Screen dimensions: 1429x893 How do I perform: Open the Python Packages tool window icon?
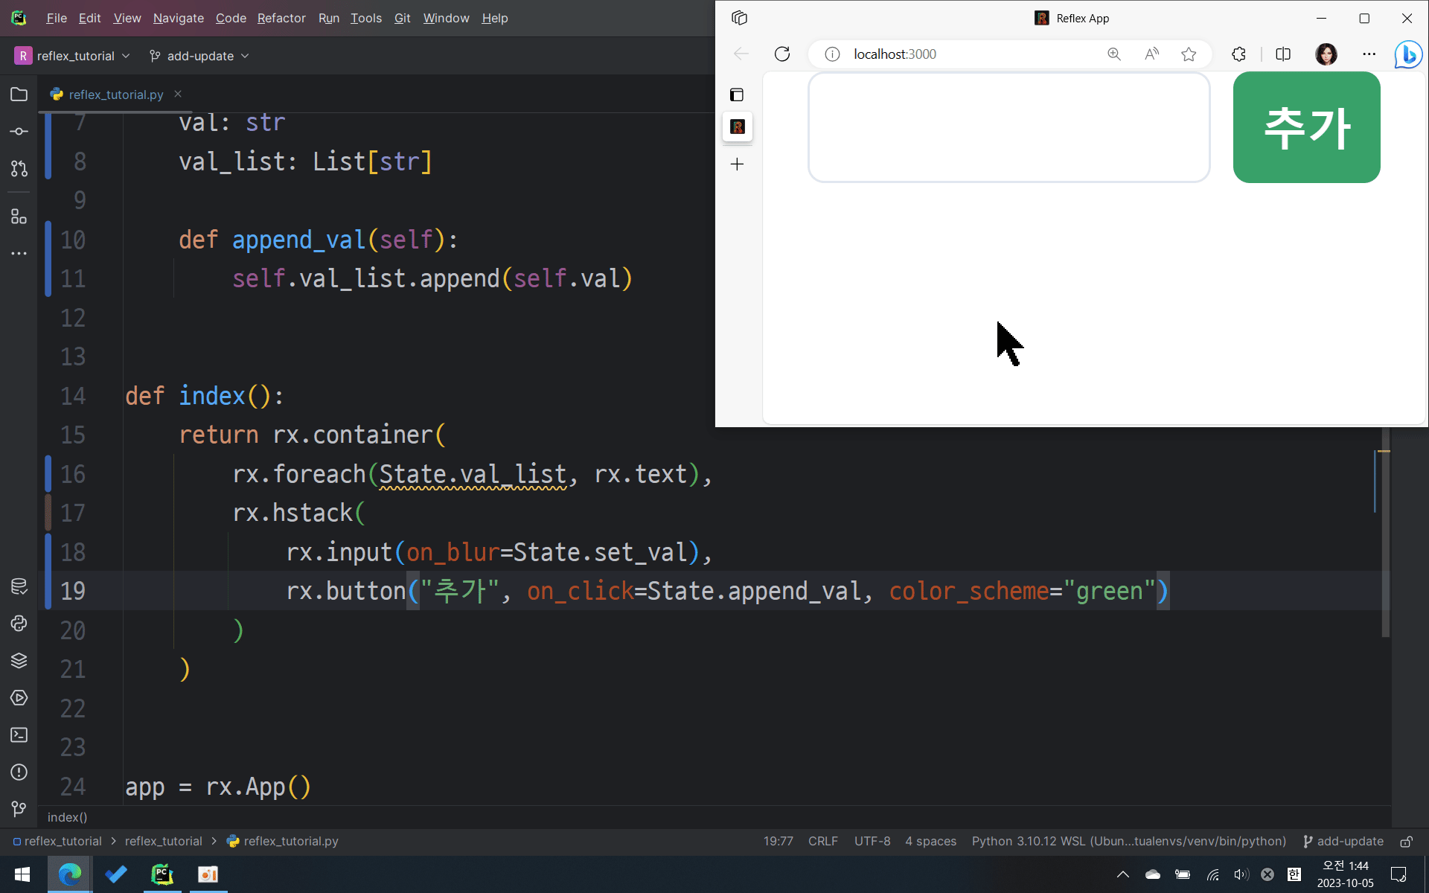pyautogui.click(x=19, y=661)
